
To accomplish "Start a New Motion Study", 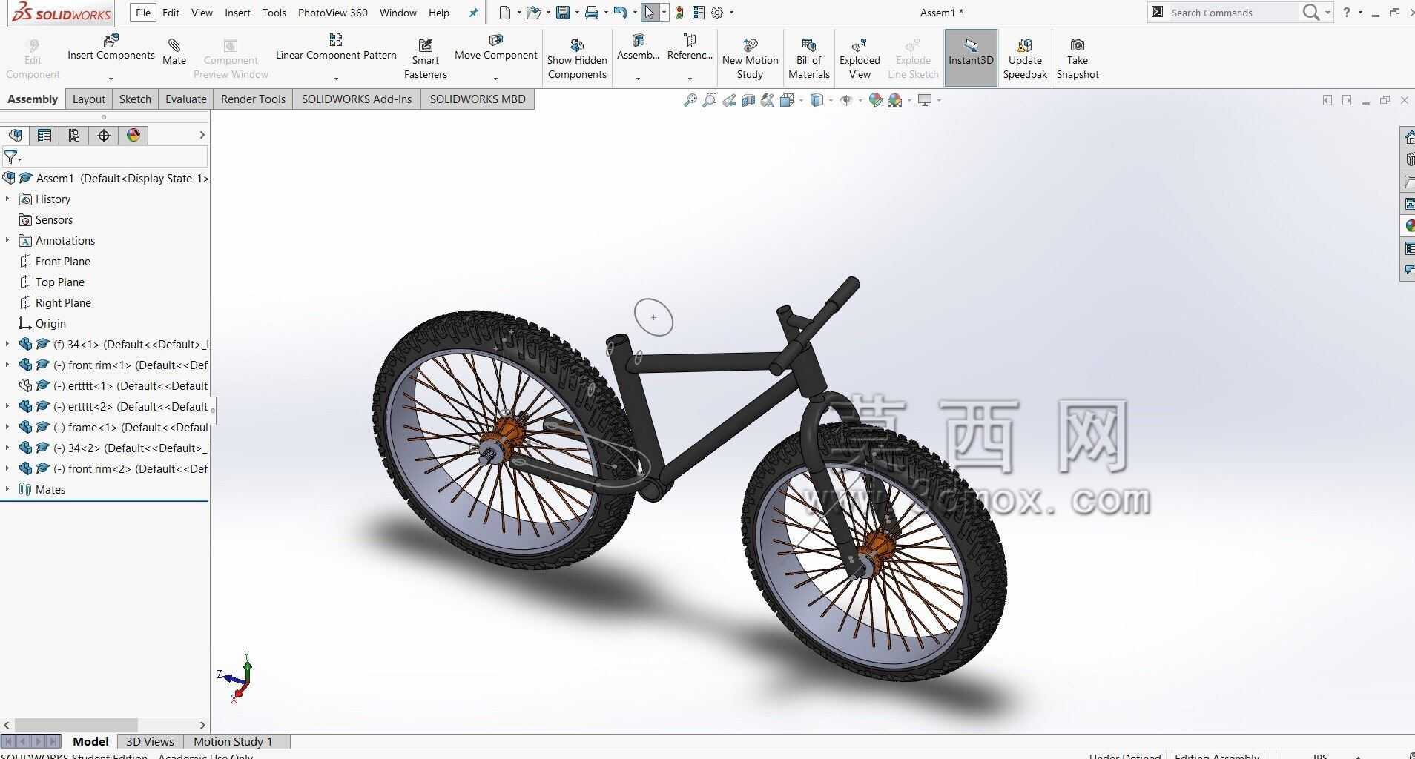I will 750,59.
